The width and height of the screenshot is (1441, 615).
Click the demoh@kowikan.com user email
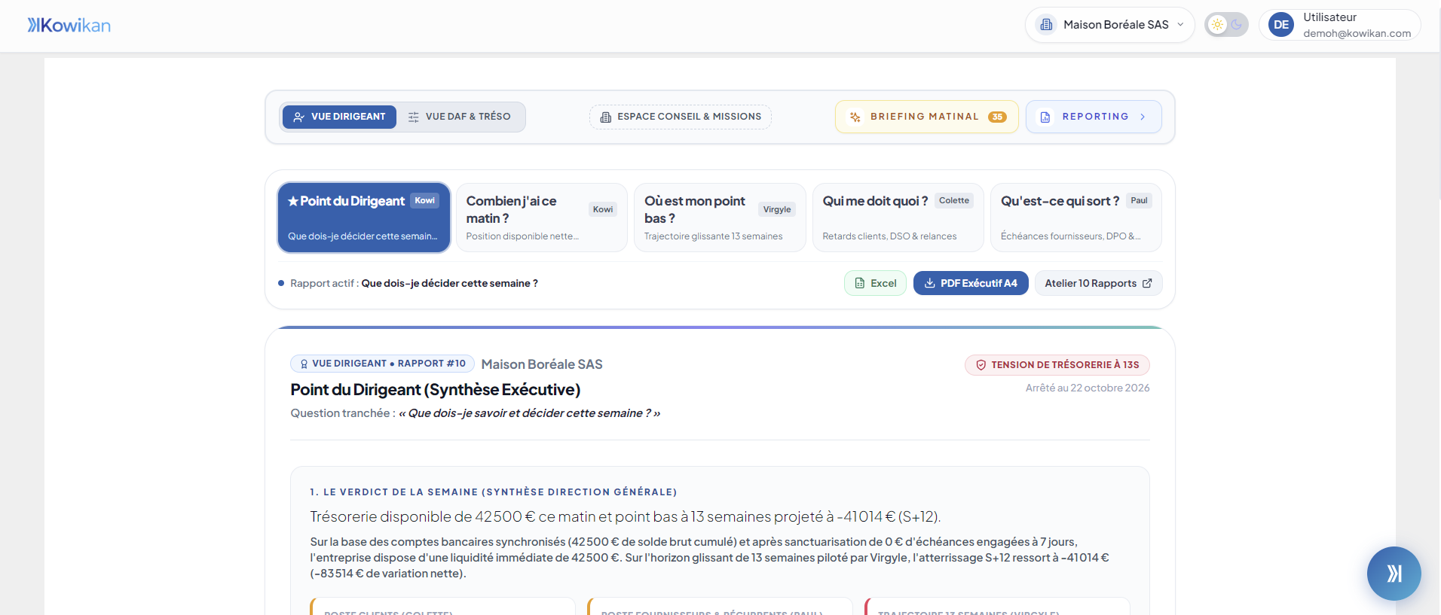coord(1357,33)
